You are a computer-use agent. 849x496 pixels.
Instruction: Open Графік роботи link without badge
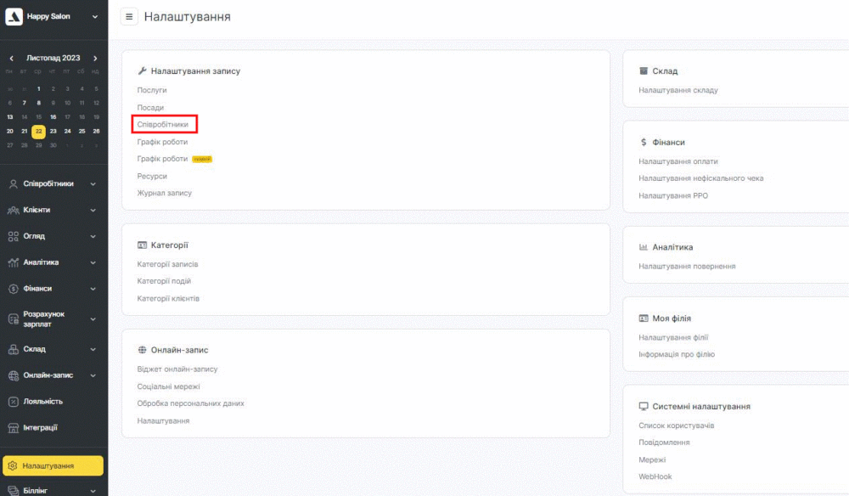162,142
